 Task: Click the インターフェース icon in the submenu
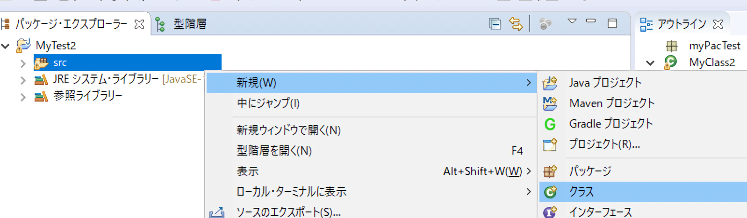[x=550, y=212]
